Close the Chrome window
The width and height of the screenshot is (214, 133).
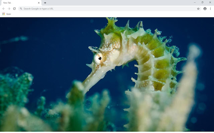210,2
